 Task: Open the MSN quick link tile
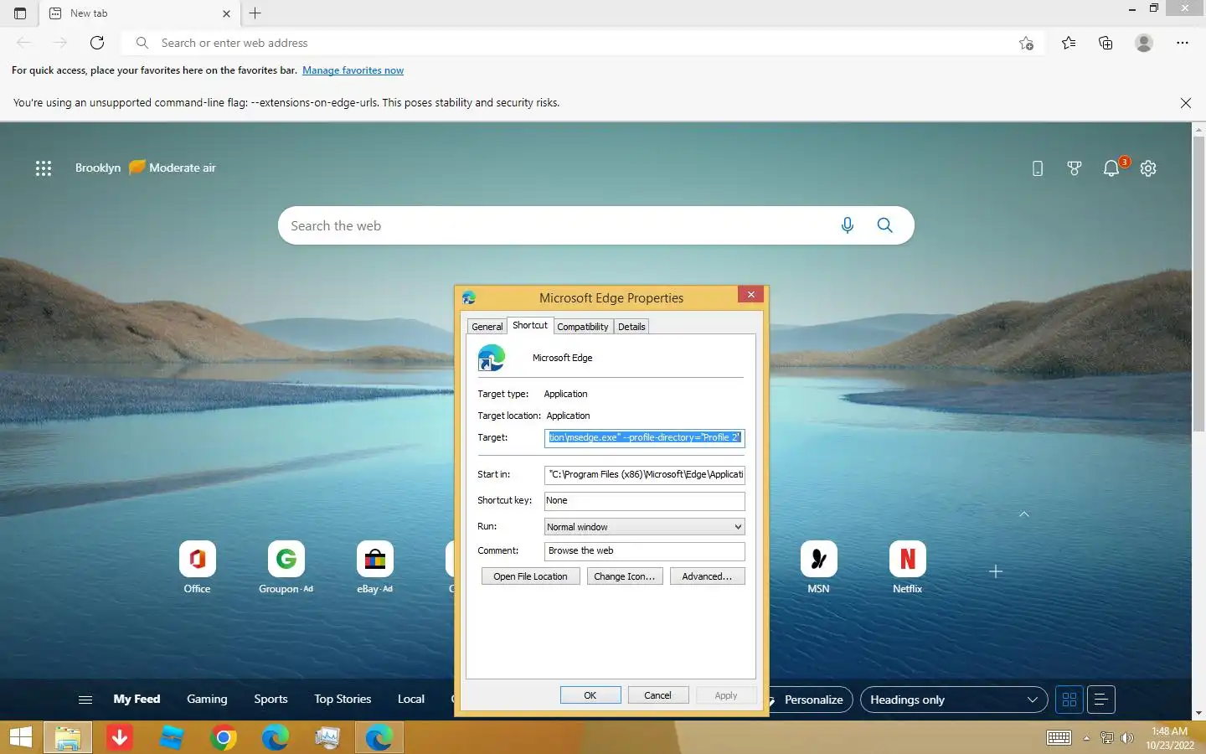pyautogui.click(x=819, y=566)
